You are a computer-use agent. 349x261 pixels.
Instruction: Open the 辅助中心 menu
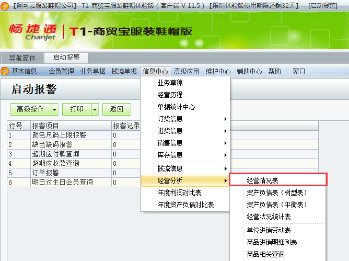pos(249,71)
